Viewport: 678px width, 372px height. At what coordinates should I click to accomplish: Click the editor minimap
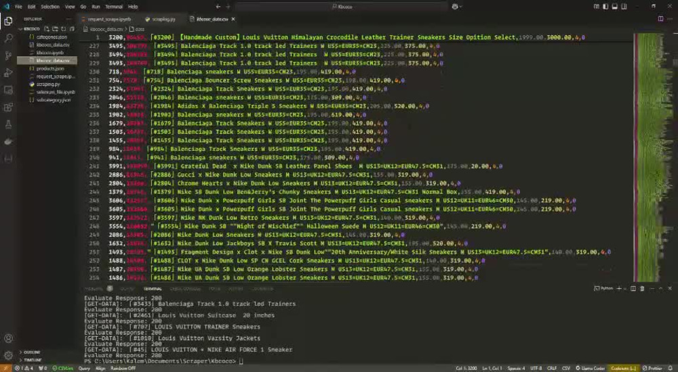650,157
